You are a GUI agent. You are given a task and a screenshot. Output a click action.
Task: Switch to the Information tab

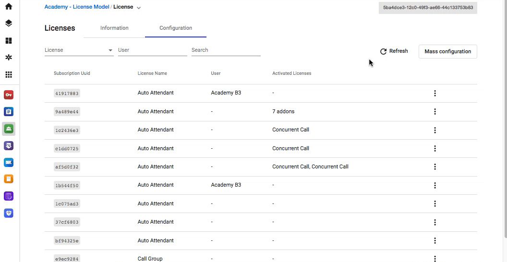point(114,28)
